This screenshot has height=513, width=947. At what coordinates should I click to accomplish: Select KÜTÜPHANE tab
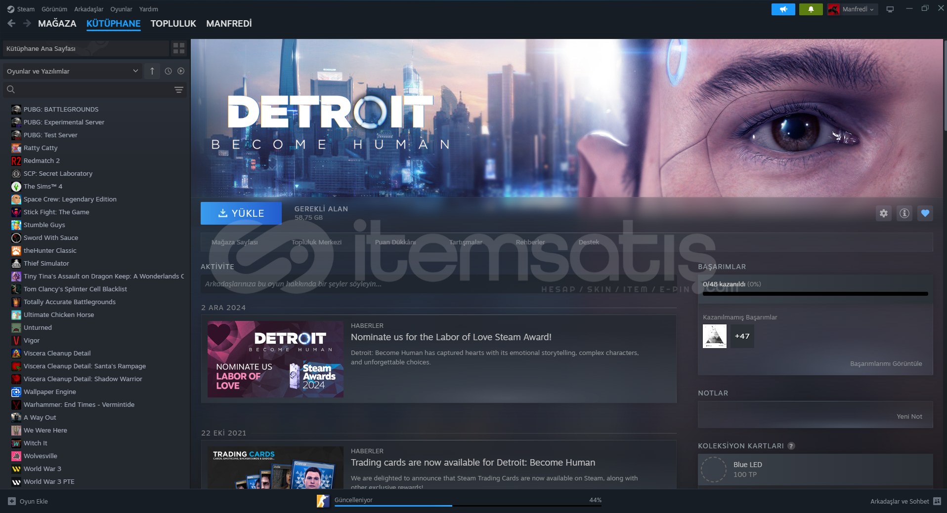point(114,24)
